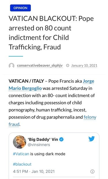The height and width of the screenshot is (179, 108).
Task: Open the January 10, 2021 date link
Action: [84, 66]
